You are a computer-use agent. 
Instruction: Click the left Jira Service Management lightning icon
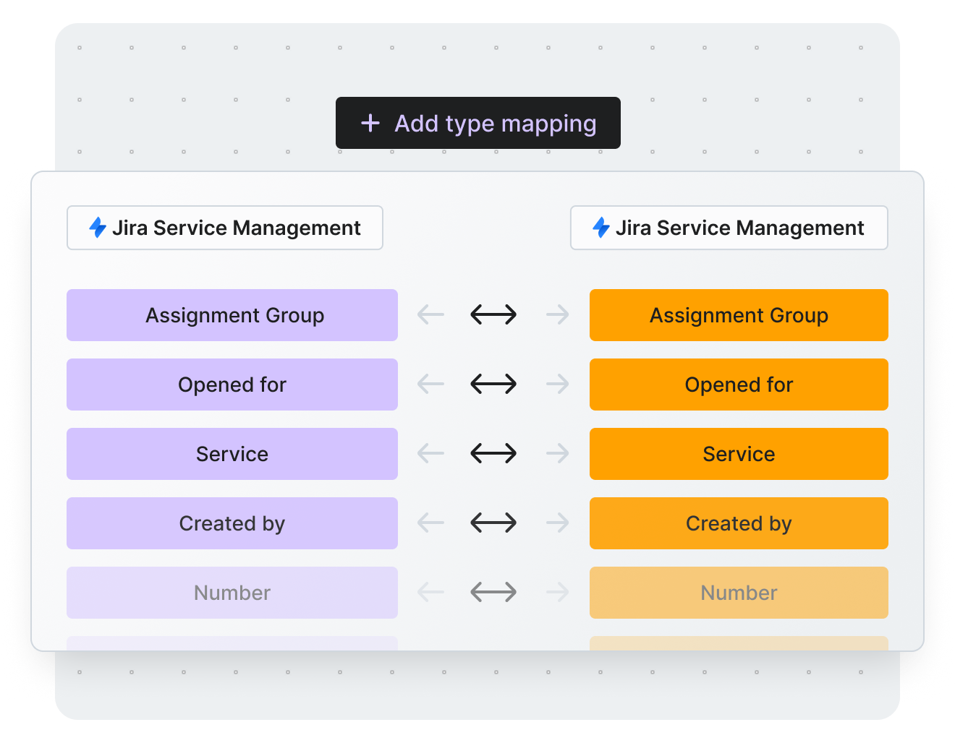(x=98, y=228)
